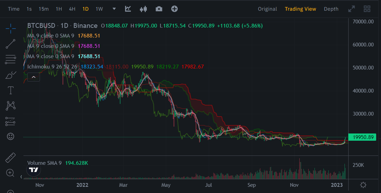Click the Jul label on time axis
Screen dimensions: 381x193
208,185
